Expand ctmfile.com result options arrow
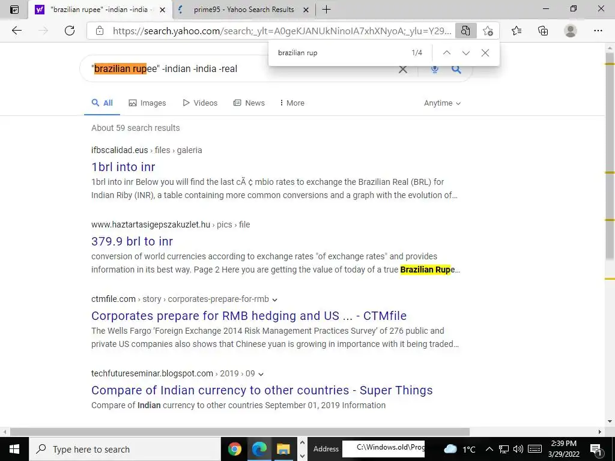The image size is (615, 461). coord(275,300)
